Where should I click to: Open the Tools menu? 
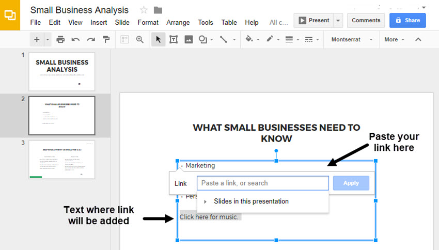(x=206, y=22)
